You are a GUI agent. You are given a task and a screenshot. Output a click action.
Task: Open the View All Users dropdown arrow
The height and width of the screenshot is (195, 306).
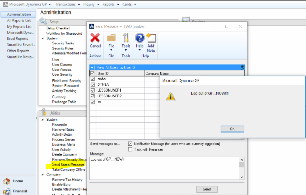pos(92,67)
